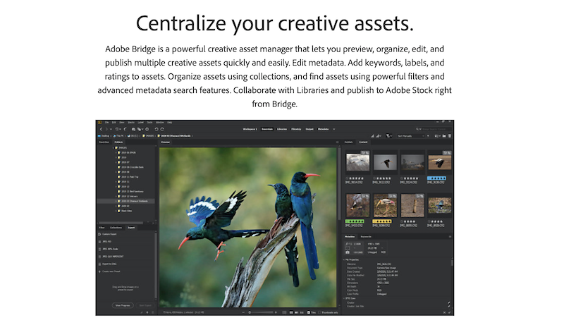The image size is (564, 325).
Task: Open recent folders dropdown arrow
Action: (111, 129)
